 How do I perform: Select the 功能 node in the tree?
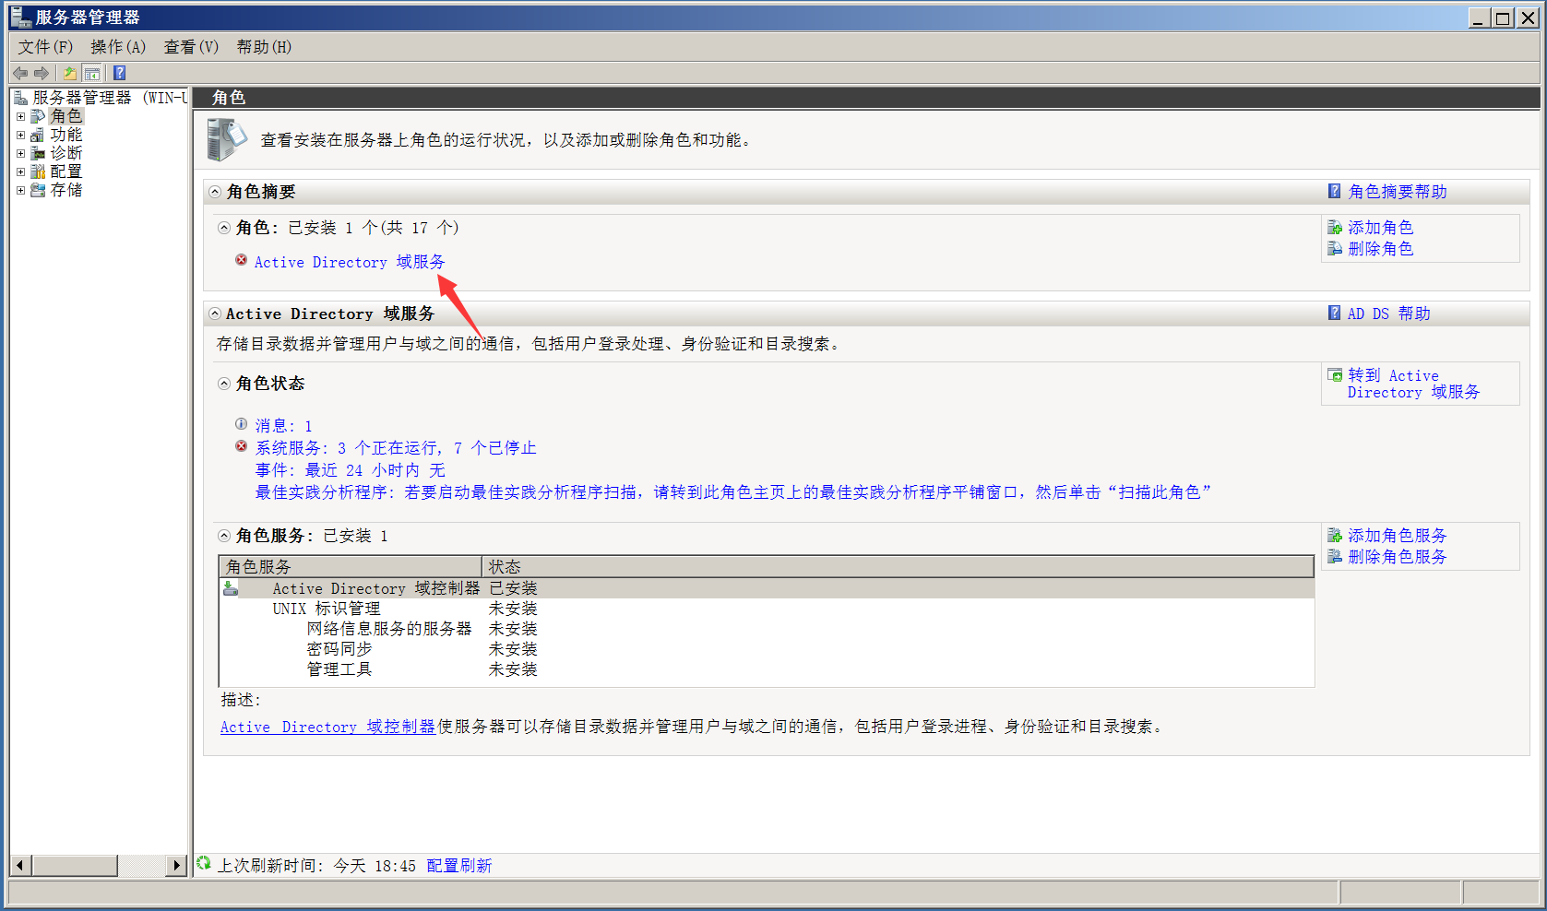click(66, 135)
